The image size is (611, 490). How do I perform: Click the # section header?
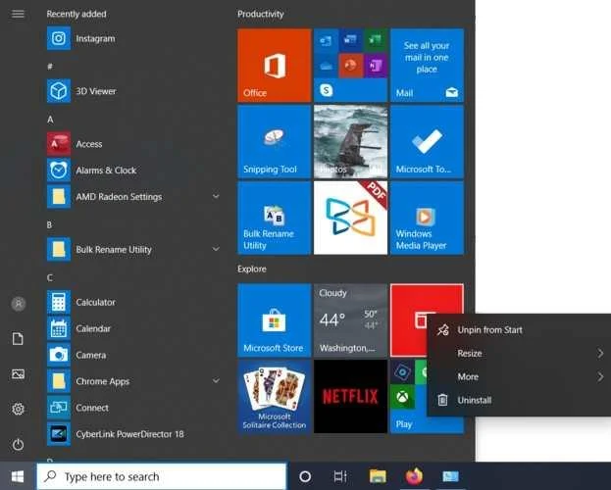pos(50,67)
